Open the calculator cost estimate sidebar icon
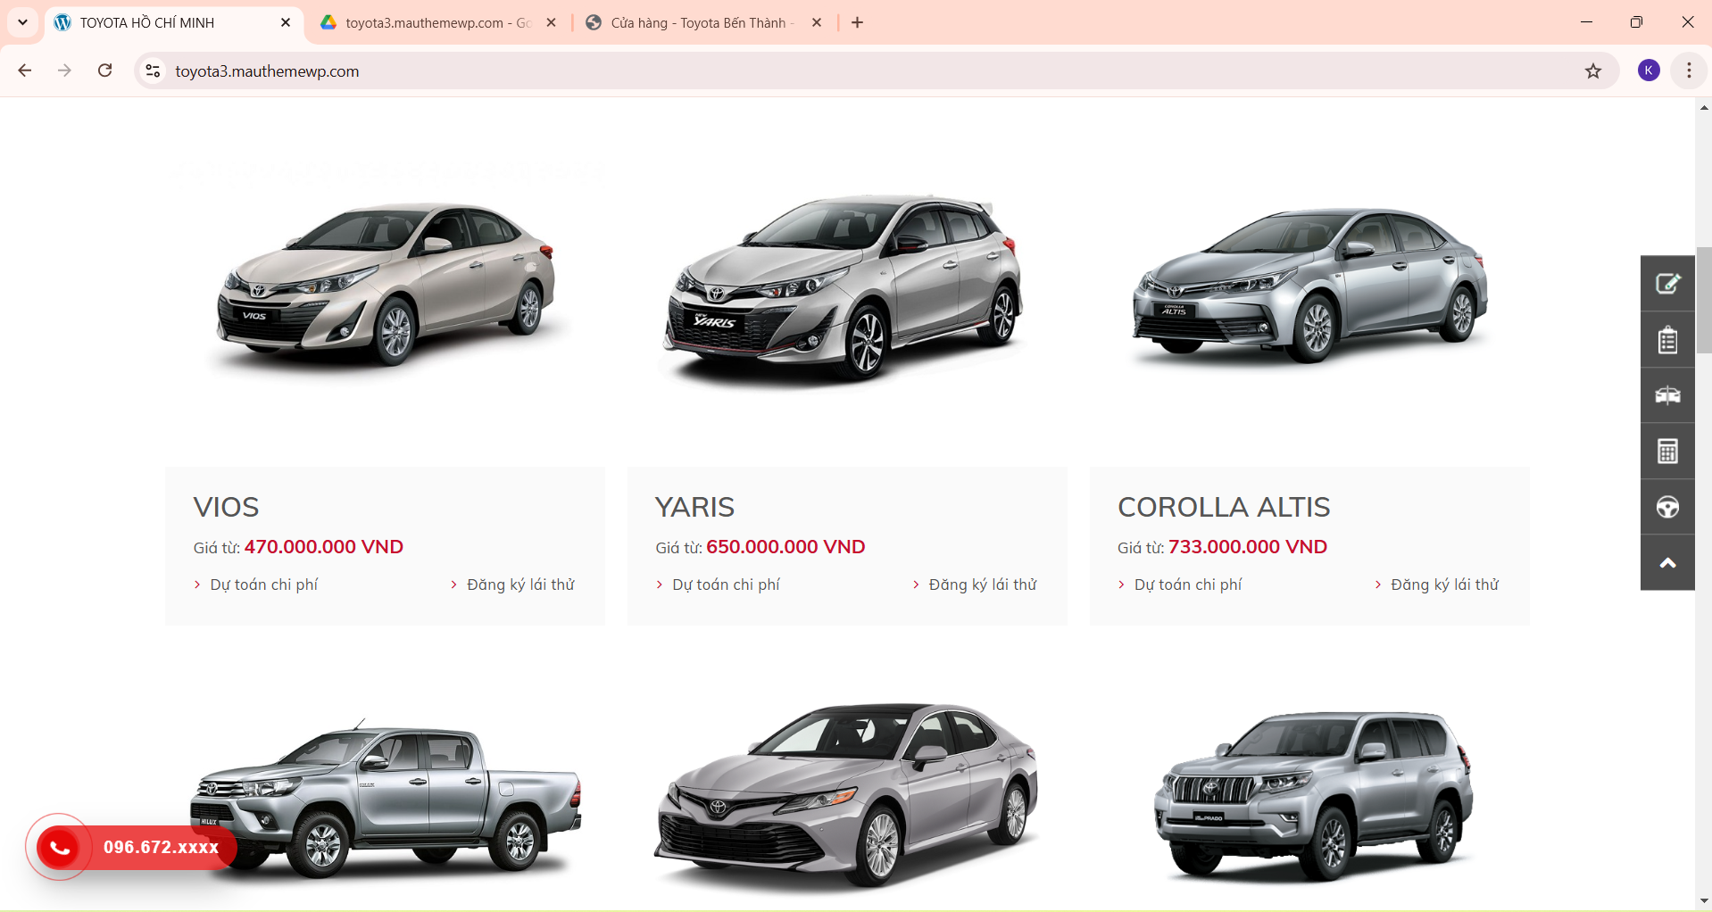1712x912 pixels. [x=1667, y=452]
